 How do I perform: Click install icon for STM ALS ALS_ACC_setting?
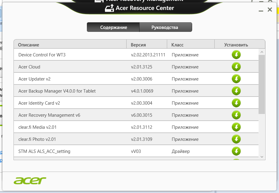tap(236, 151)
